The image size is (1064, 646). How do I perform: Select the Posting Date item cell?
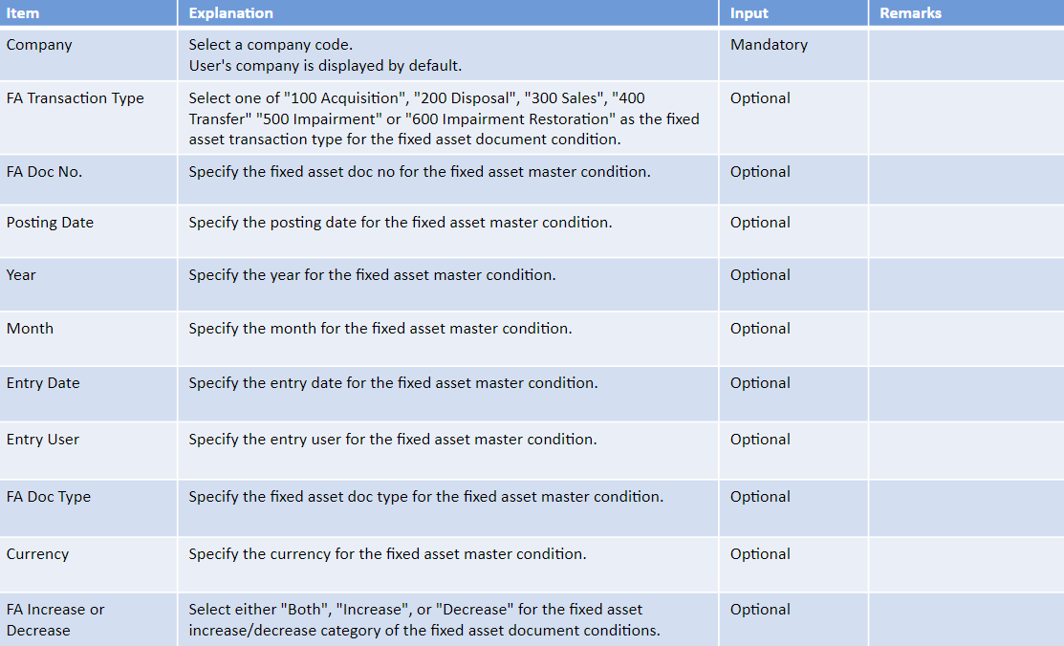click(x=88, y=231)
